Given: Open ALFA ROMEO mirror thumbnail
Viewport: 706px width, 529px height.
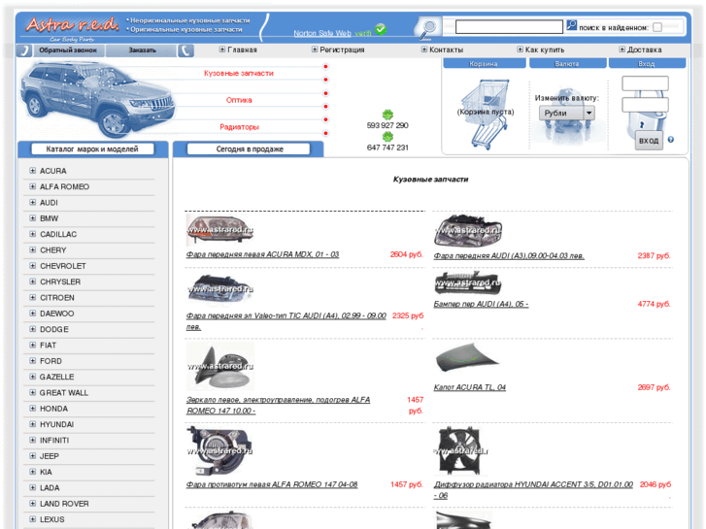Looking at the screenshot, I should [x=220, y=366].
